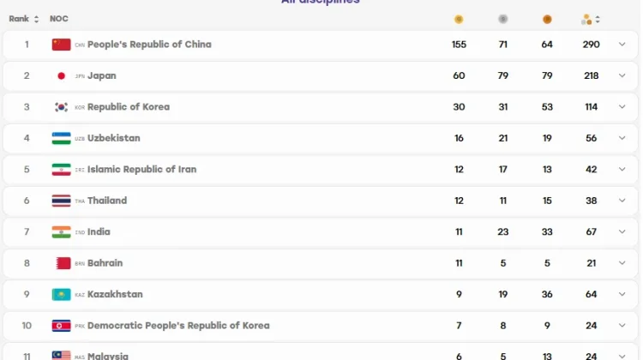This screenshot has width=643, height=360.
Task: Click the Islamic Republic of Iran flag
Action: tap(61, 170)
